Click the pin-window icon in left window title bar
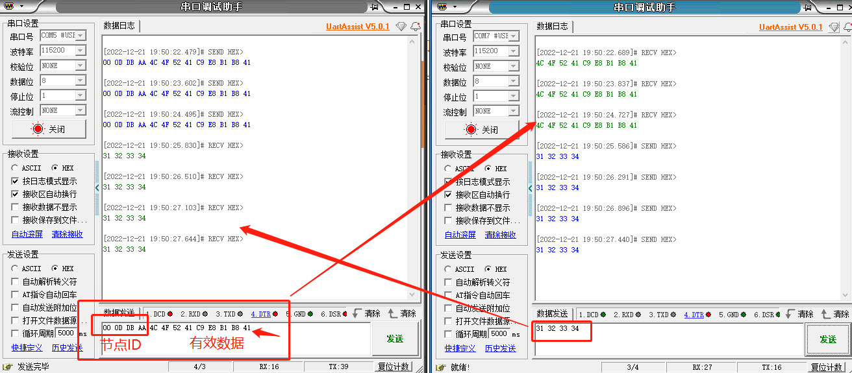This screenshot has height=373, width=852. (x=374, y=6)
